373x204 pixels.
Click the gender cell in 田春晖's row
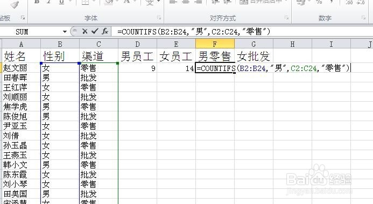click(60, 78)
